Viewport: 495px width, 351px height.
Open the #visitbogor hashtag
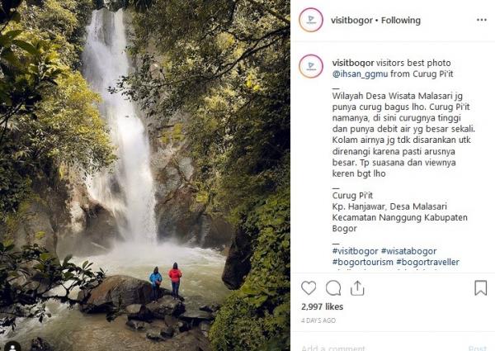(x=356, y=250)
